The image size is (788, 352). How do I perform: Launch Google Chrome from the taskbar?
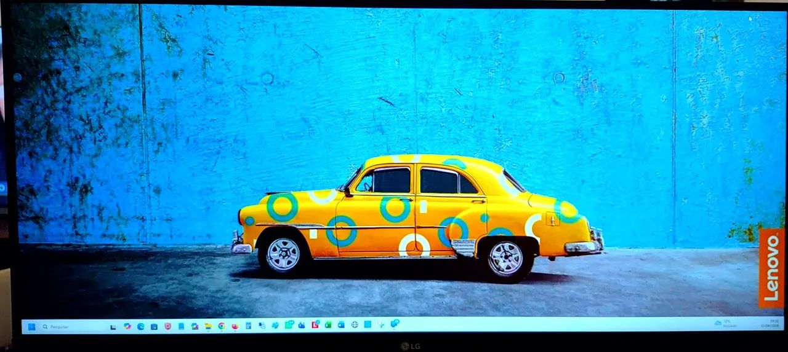tap(222, 326)
